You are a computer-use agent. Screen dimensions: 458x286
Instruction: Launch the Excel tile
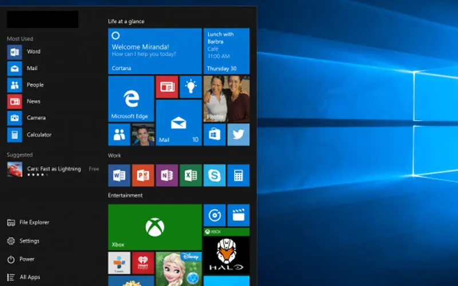(x=191, y=176)
